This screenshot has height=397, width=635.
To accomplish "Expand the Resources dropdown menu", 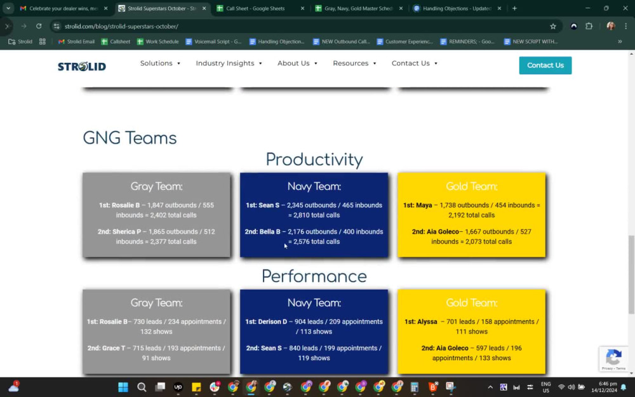I will [x=354, y=63].
